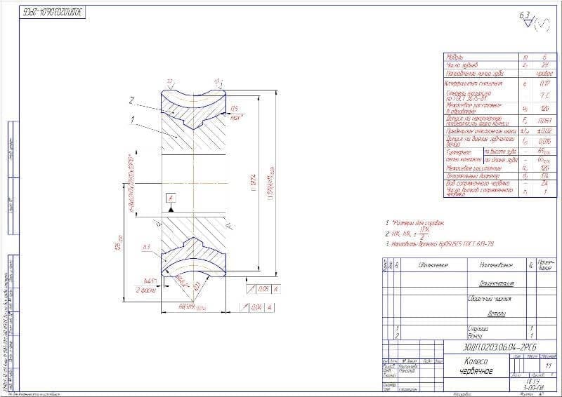
Task: Click the title block designation "ЗОДП.0203.06.04-2РСБ"
Action: pos(499,347)
